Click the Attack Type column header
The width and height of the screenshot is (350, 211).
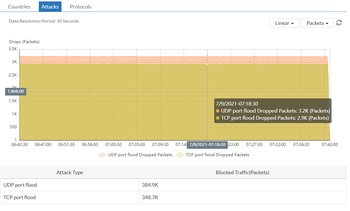coord(70,173)
